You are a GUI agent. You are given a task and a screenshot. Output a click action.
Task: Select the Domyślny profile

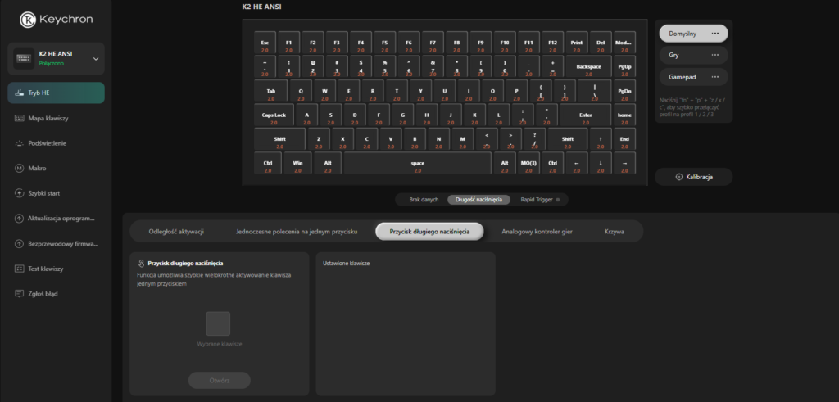(x=693, y=33)
